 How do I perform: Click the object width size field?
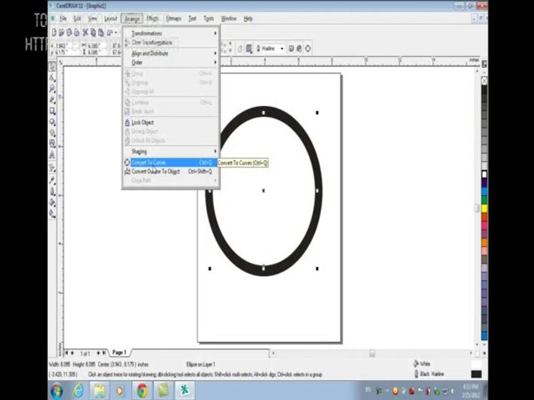(96, 46)
